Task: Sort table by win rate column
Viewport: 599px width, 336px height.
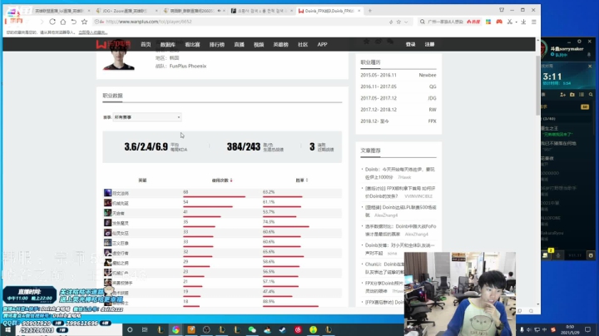Action: tap(302, 180)
